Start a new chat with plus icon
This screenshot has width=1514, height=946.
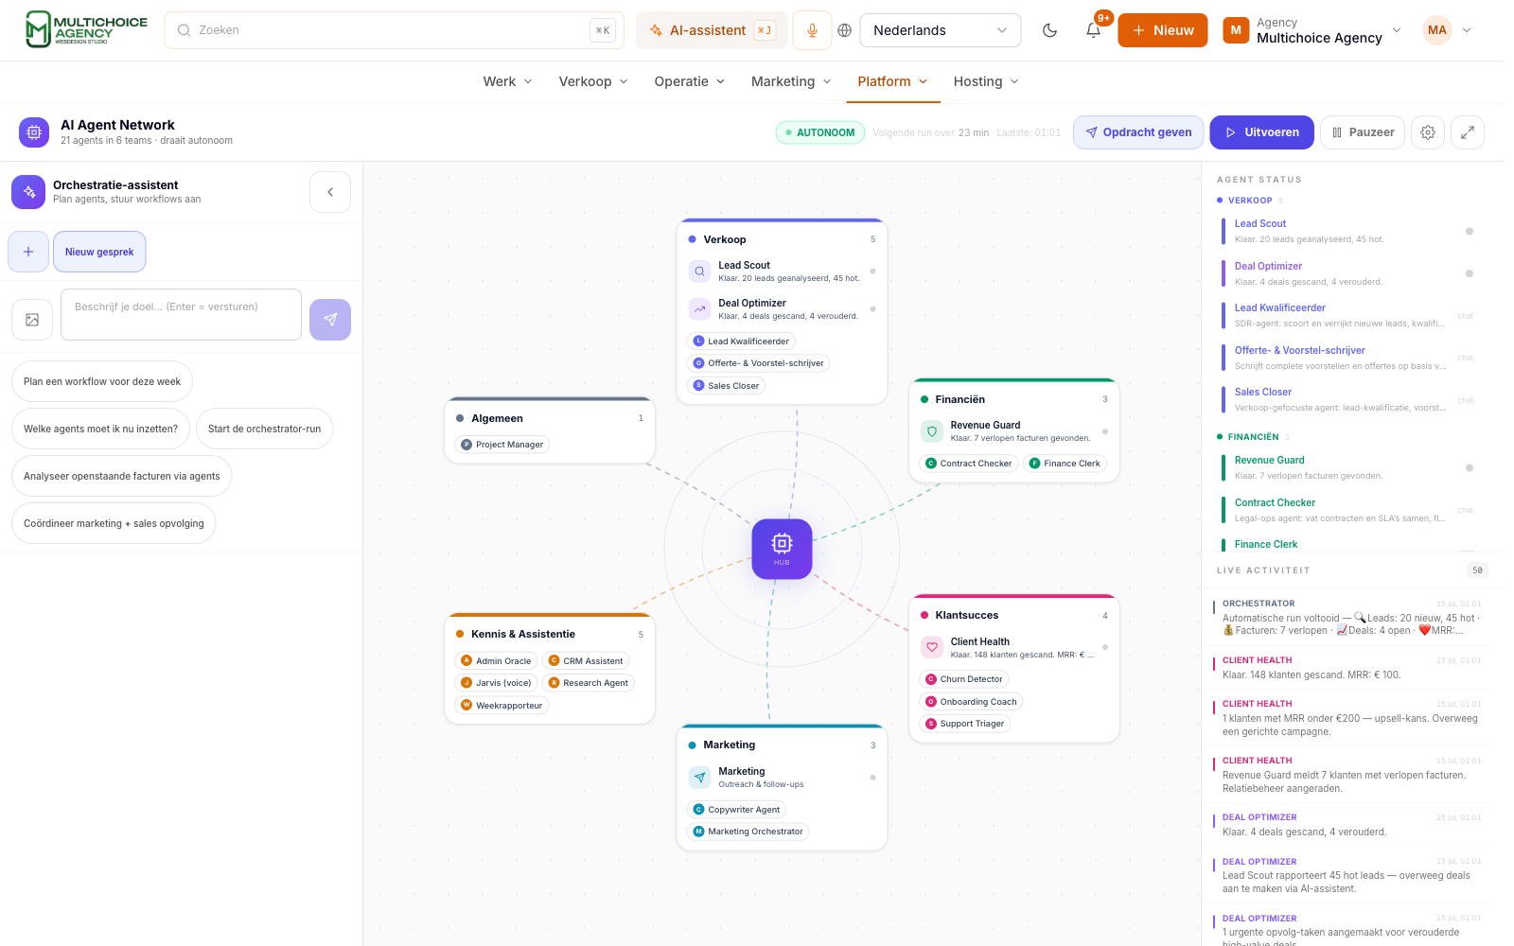pos(28,252)
